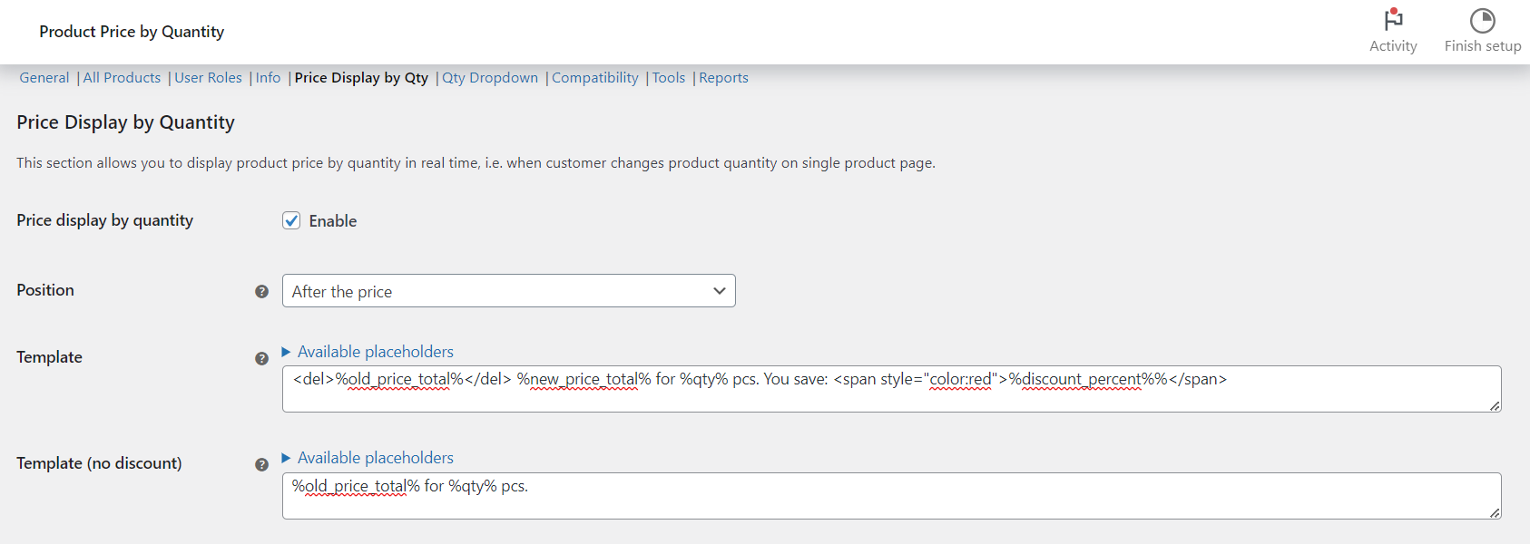Click the 'Price display by quantity' label
The image size is (1530, 544).
point(104,220)
